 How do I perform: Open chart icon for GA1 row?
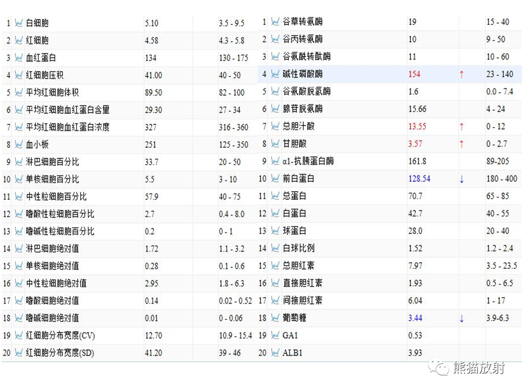point(275,335)
